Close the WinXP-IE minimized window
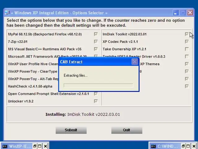This screenshot has height=149, width=198. coord(45,146)
